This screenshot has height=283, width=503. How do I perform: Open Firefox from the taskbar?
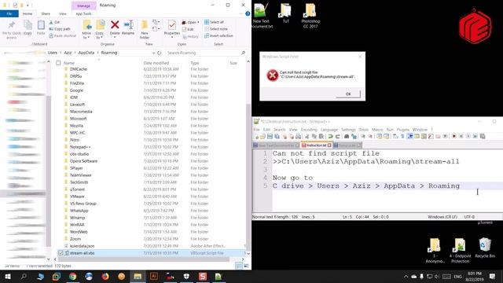(105, 276)
